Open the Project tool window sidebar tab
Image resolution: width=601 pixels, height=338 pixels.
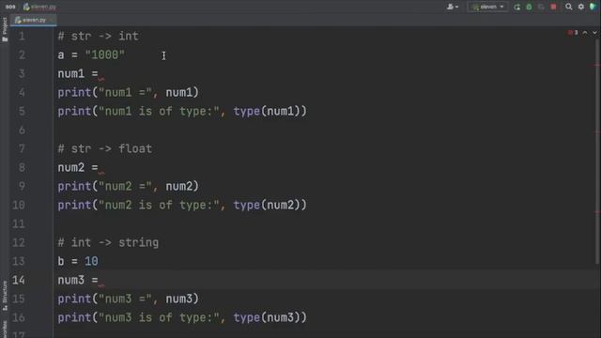tap(5, 29)
